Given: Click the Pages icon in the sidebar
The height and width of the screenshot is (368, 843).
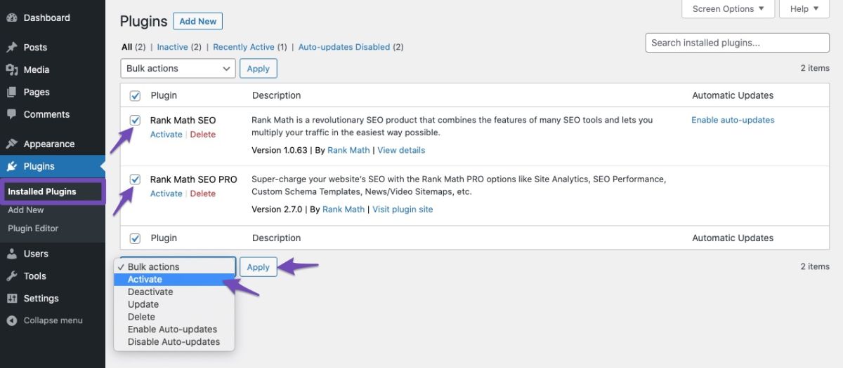Looking at the screenshot, I should 12,92.
